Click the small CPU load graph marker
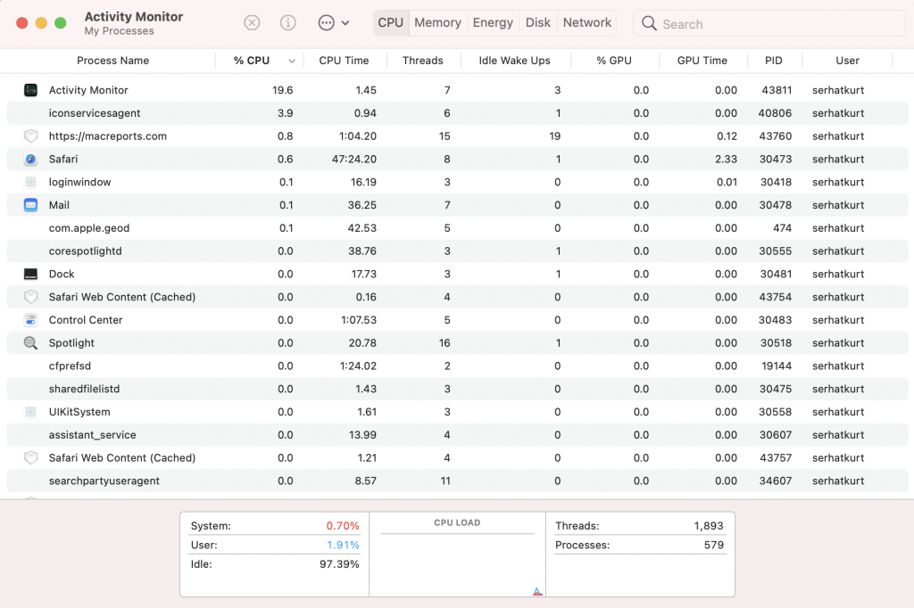914x608 pixels. click(537, 592)
